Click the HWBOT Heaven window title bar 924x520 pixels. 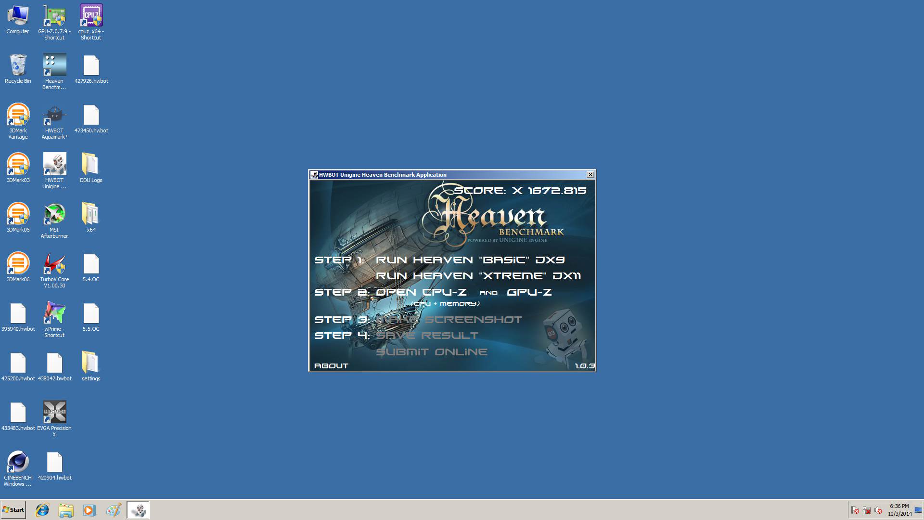point(448,174)
